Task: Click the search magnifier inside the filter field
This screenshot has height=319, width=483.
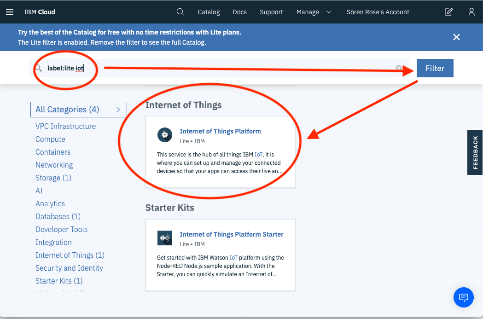Action: (38, 68)
